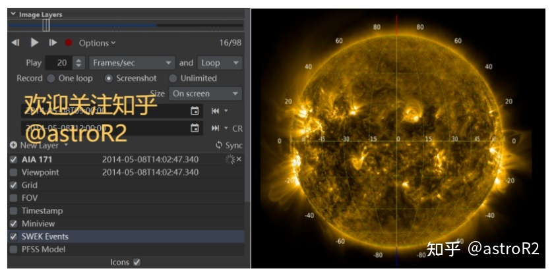Viewport: 554px width, 272px height.
Task: Enable the PFSS Model layer
Action: click(x=14, y=249)
